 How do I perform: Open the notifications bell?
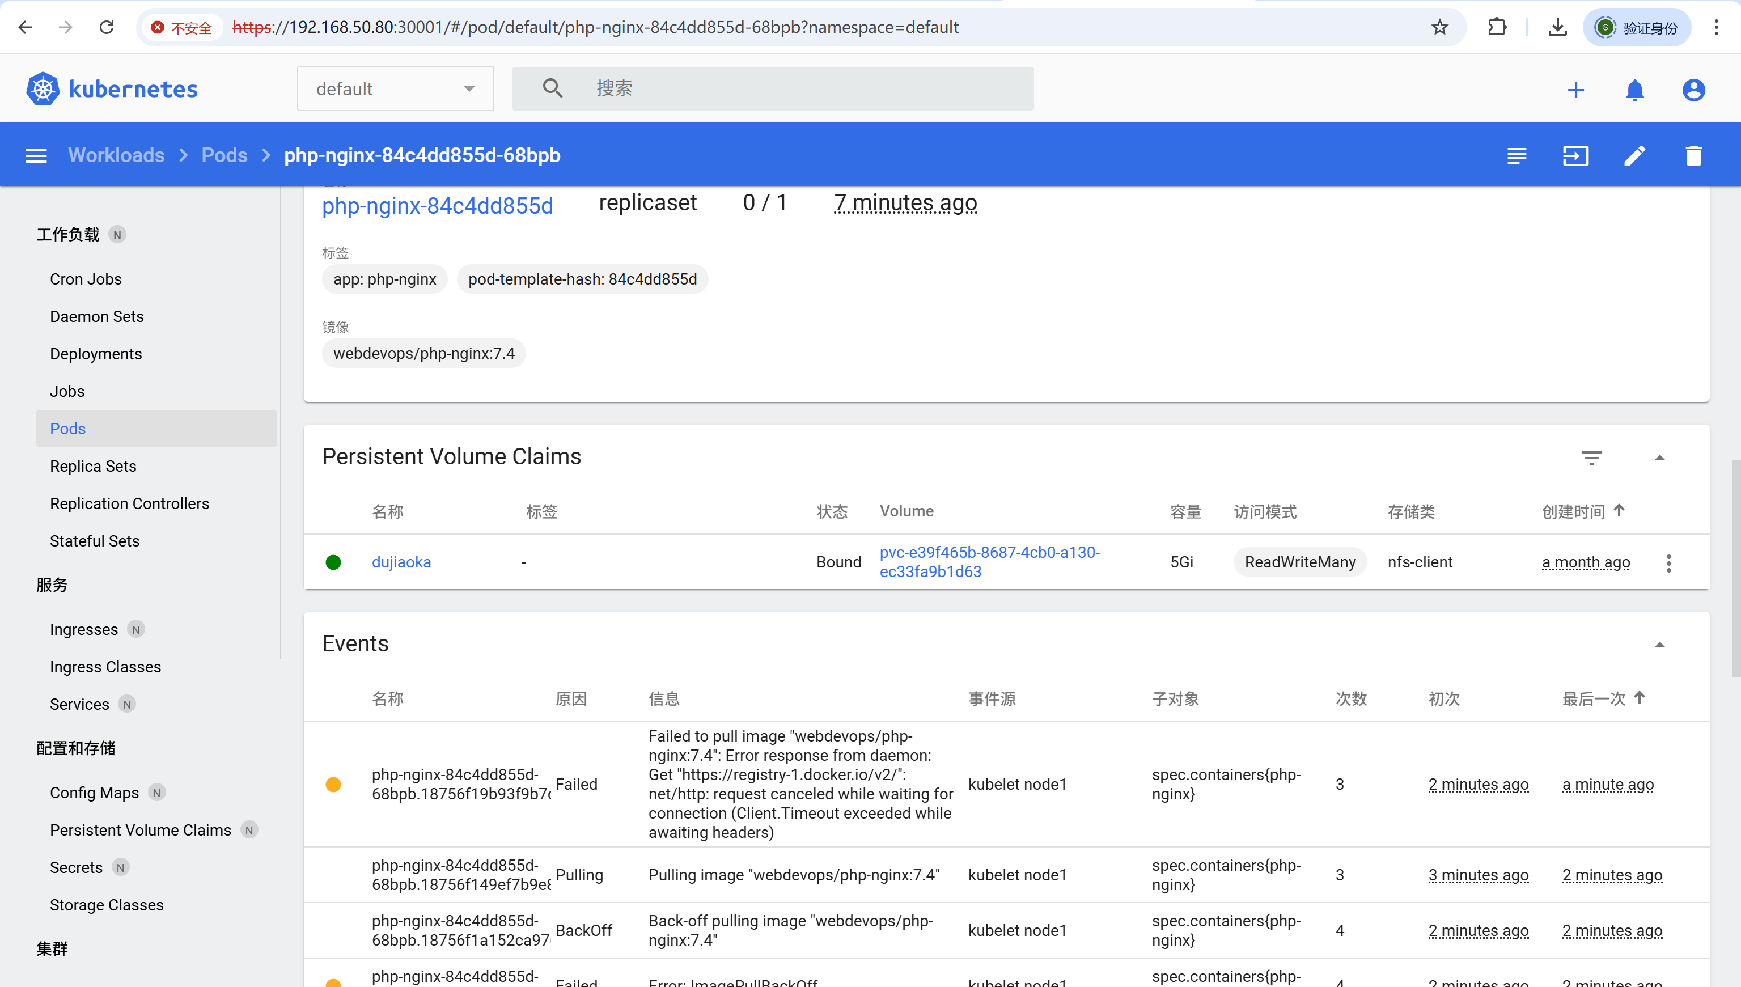pyautogui.click(x=1634, y=90)
